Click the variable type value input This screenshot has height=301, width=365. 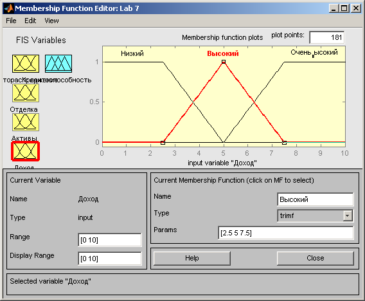(x=85, y=217)
